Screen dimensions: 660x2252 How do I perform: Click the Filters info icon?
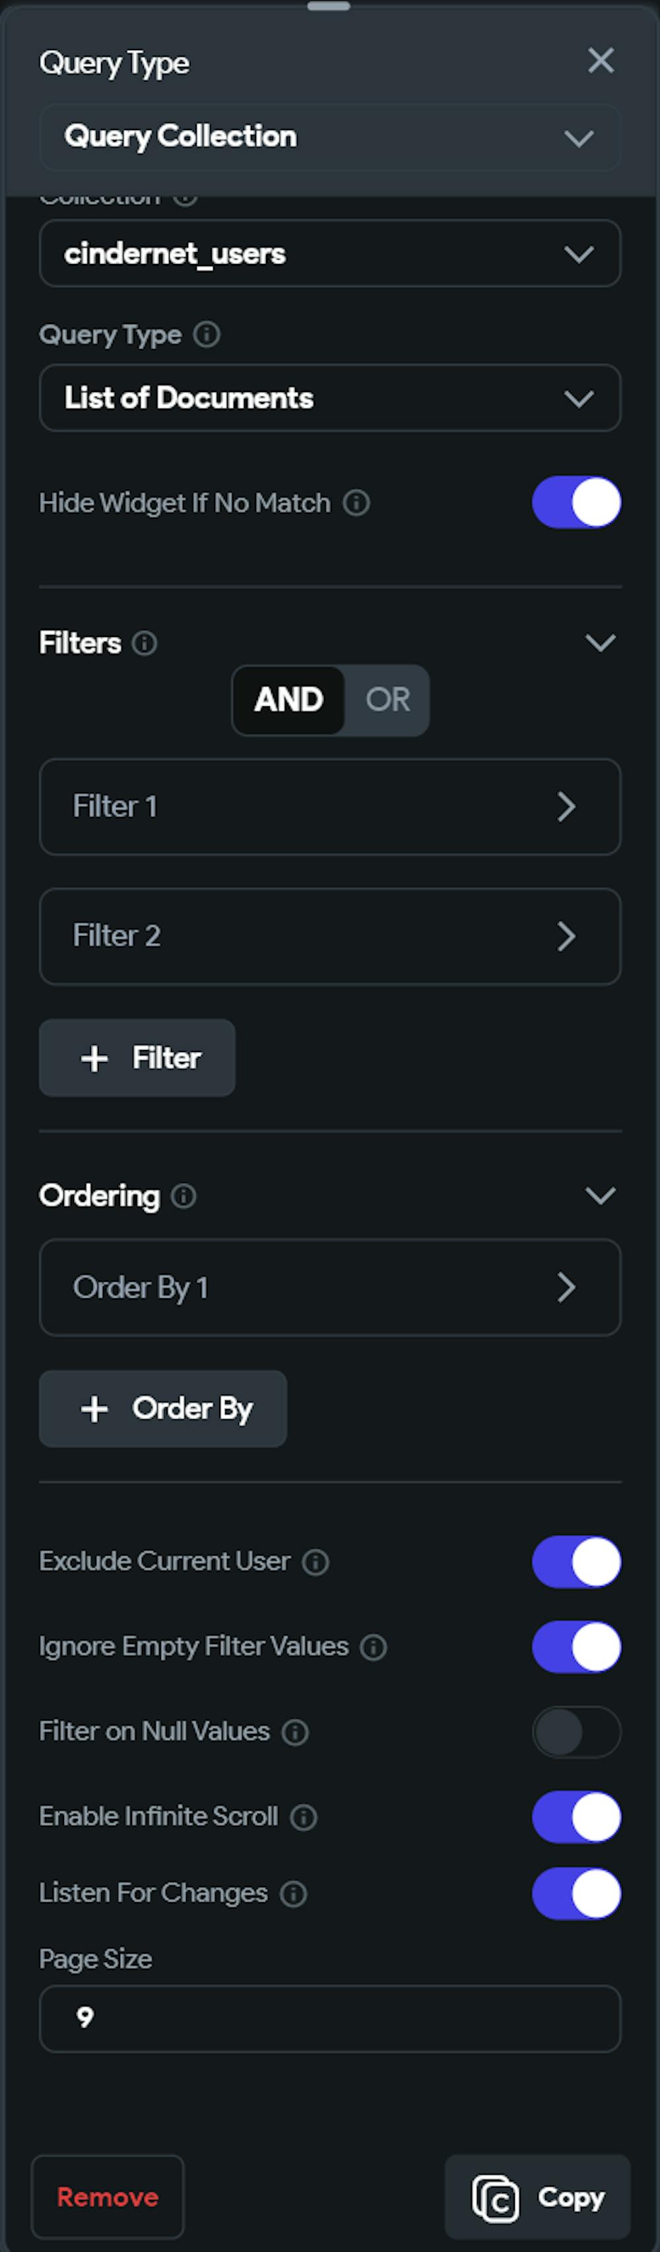(x=145, y=644)
